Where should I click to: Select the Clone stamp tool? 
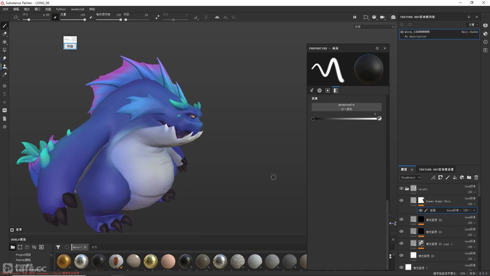[x=5, y=66]
